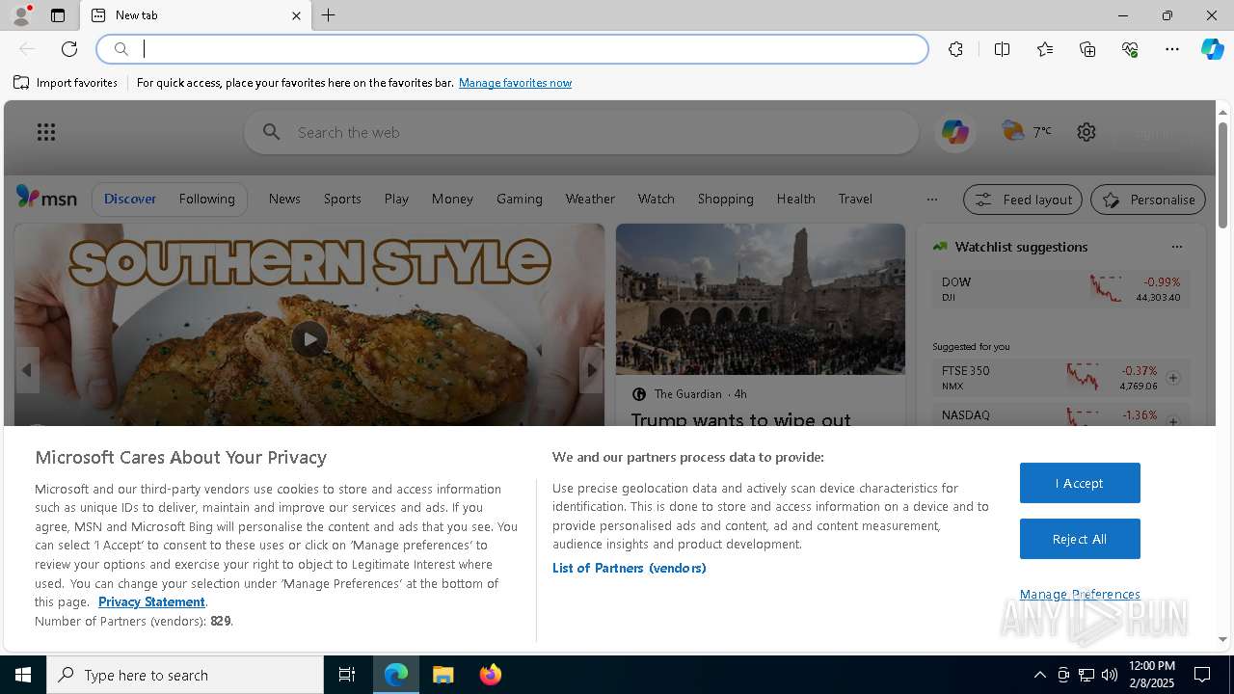Screen dimensions: 1234x694
Task: Add NASDAQ to watchlist
Action: tap(1172, 421)
